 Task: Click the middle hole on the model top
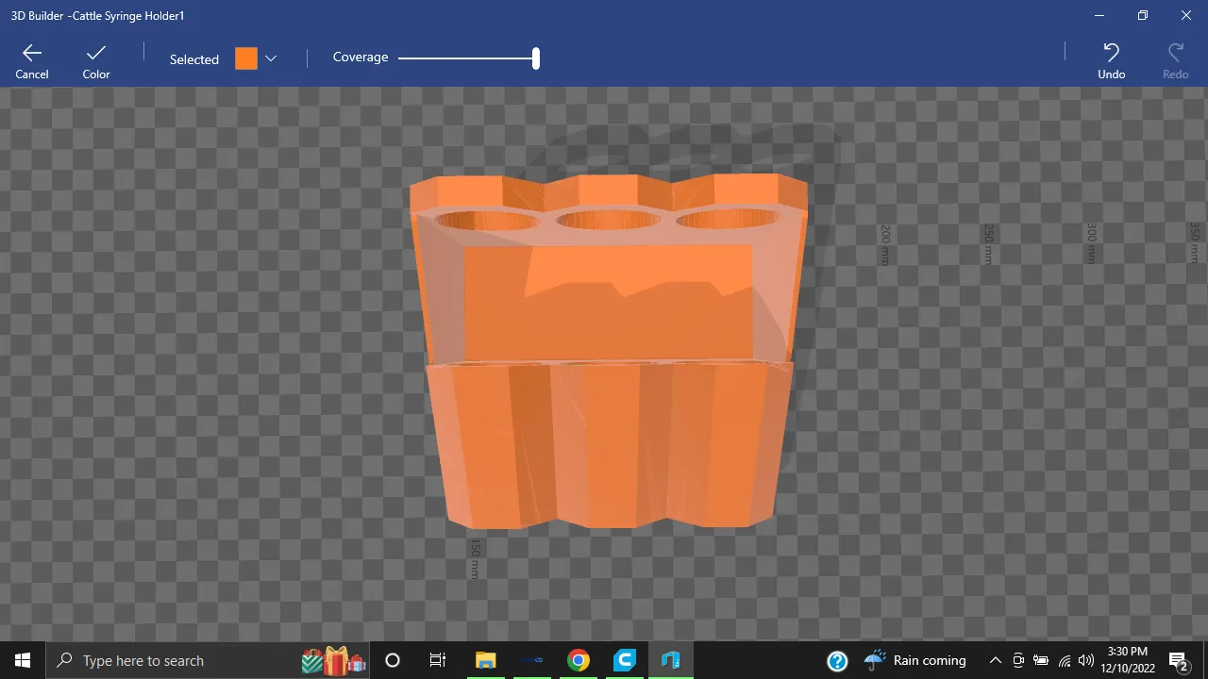(x=608, y=221)
